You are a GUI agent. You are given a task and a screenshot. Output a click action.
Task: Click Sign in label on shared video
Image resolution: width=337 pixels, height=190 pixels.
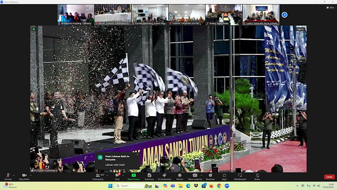[x=301, y=29]
